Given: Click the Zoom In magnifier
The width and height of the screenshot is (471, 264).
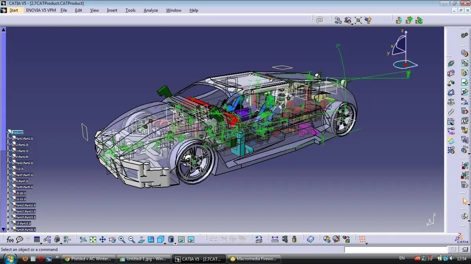Looking at the screenshot, I should (x=122, y=239).
